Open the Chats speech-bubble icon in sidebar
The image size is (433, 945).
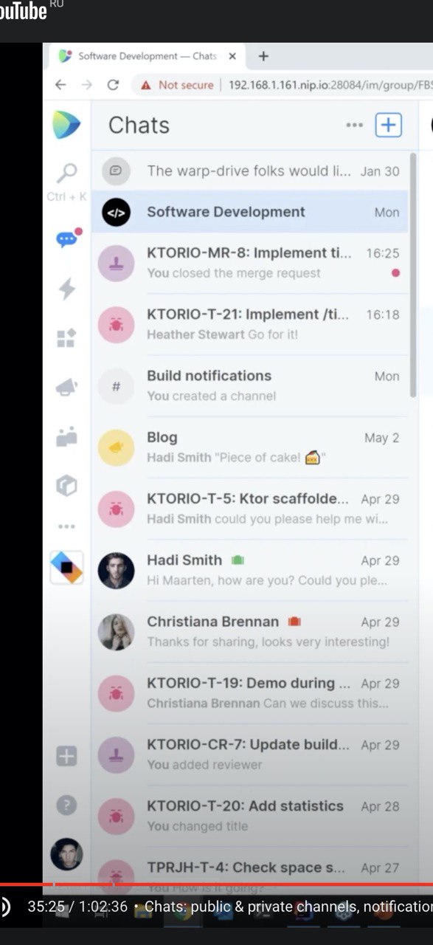coord(67,238)
